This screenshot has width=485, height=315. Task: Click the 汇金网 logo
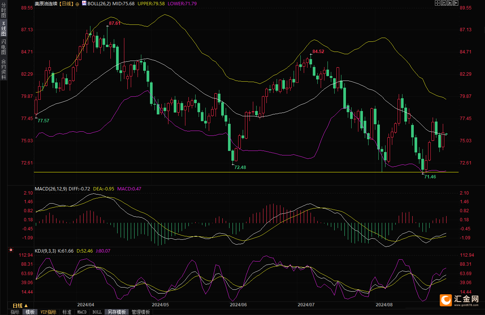click(460, 300)
